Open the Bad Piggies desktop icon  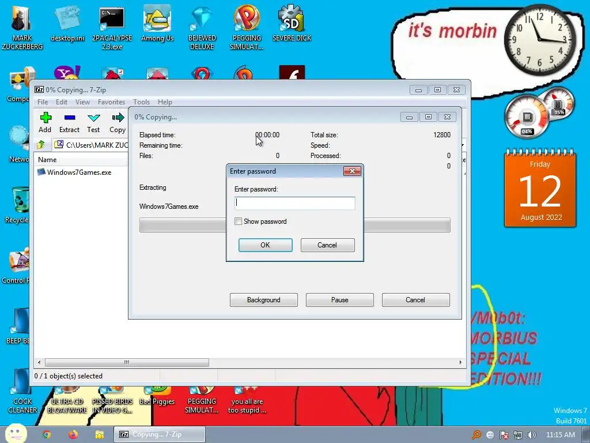(157, 397)
